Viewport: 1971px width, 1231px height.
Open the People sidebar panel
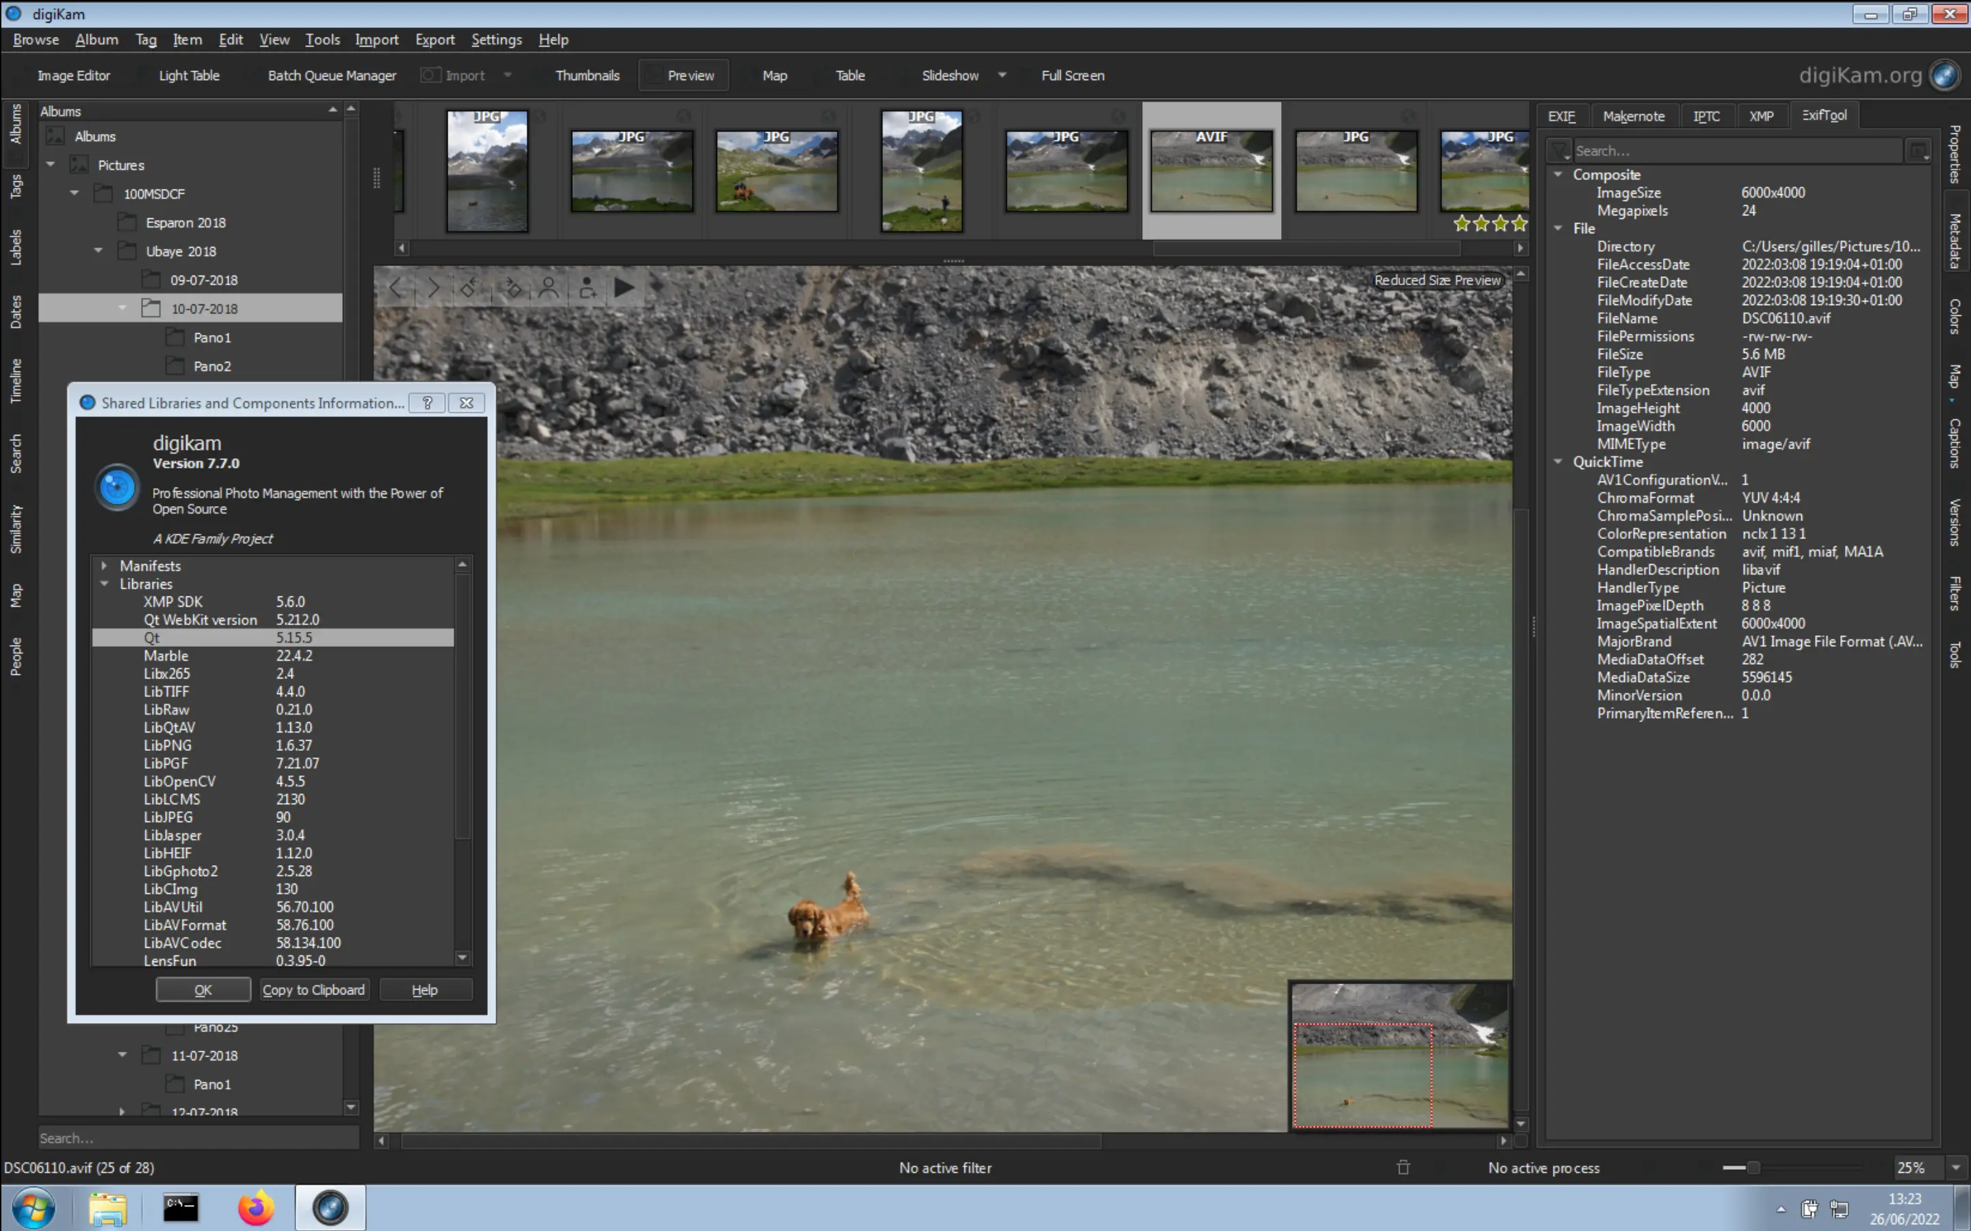16,657
